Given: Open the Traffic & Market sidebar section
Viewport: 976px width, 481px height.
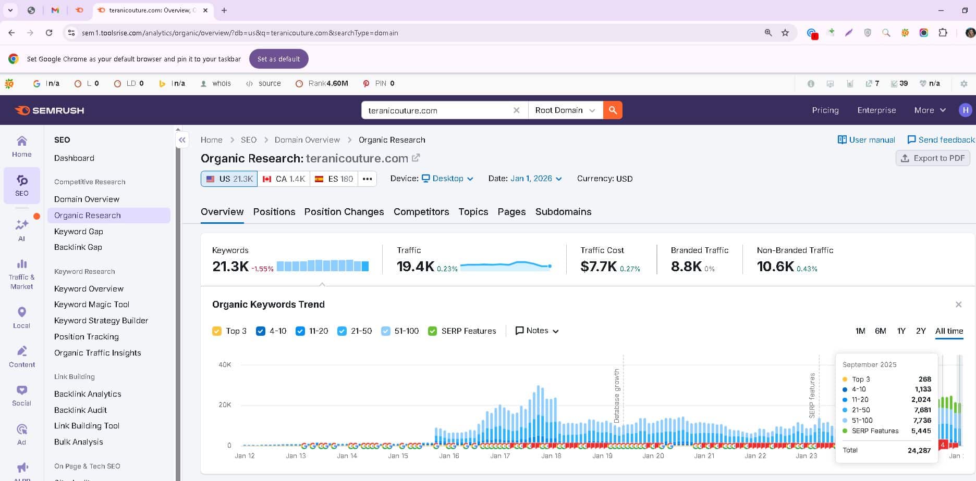Looking at the screenshot, I should 22,274.
